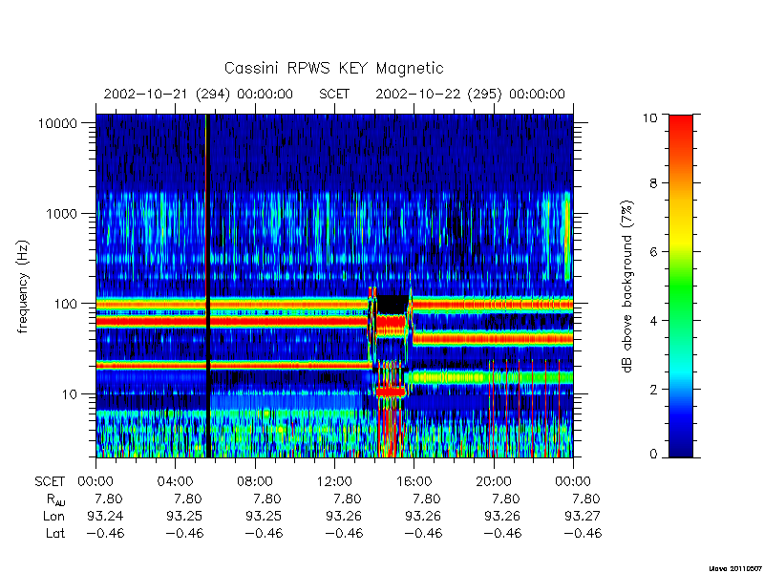Click the dB above background colorbar title
Image resolution: width=764 pixels, height=573 pixels.
628,286
